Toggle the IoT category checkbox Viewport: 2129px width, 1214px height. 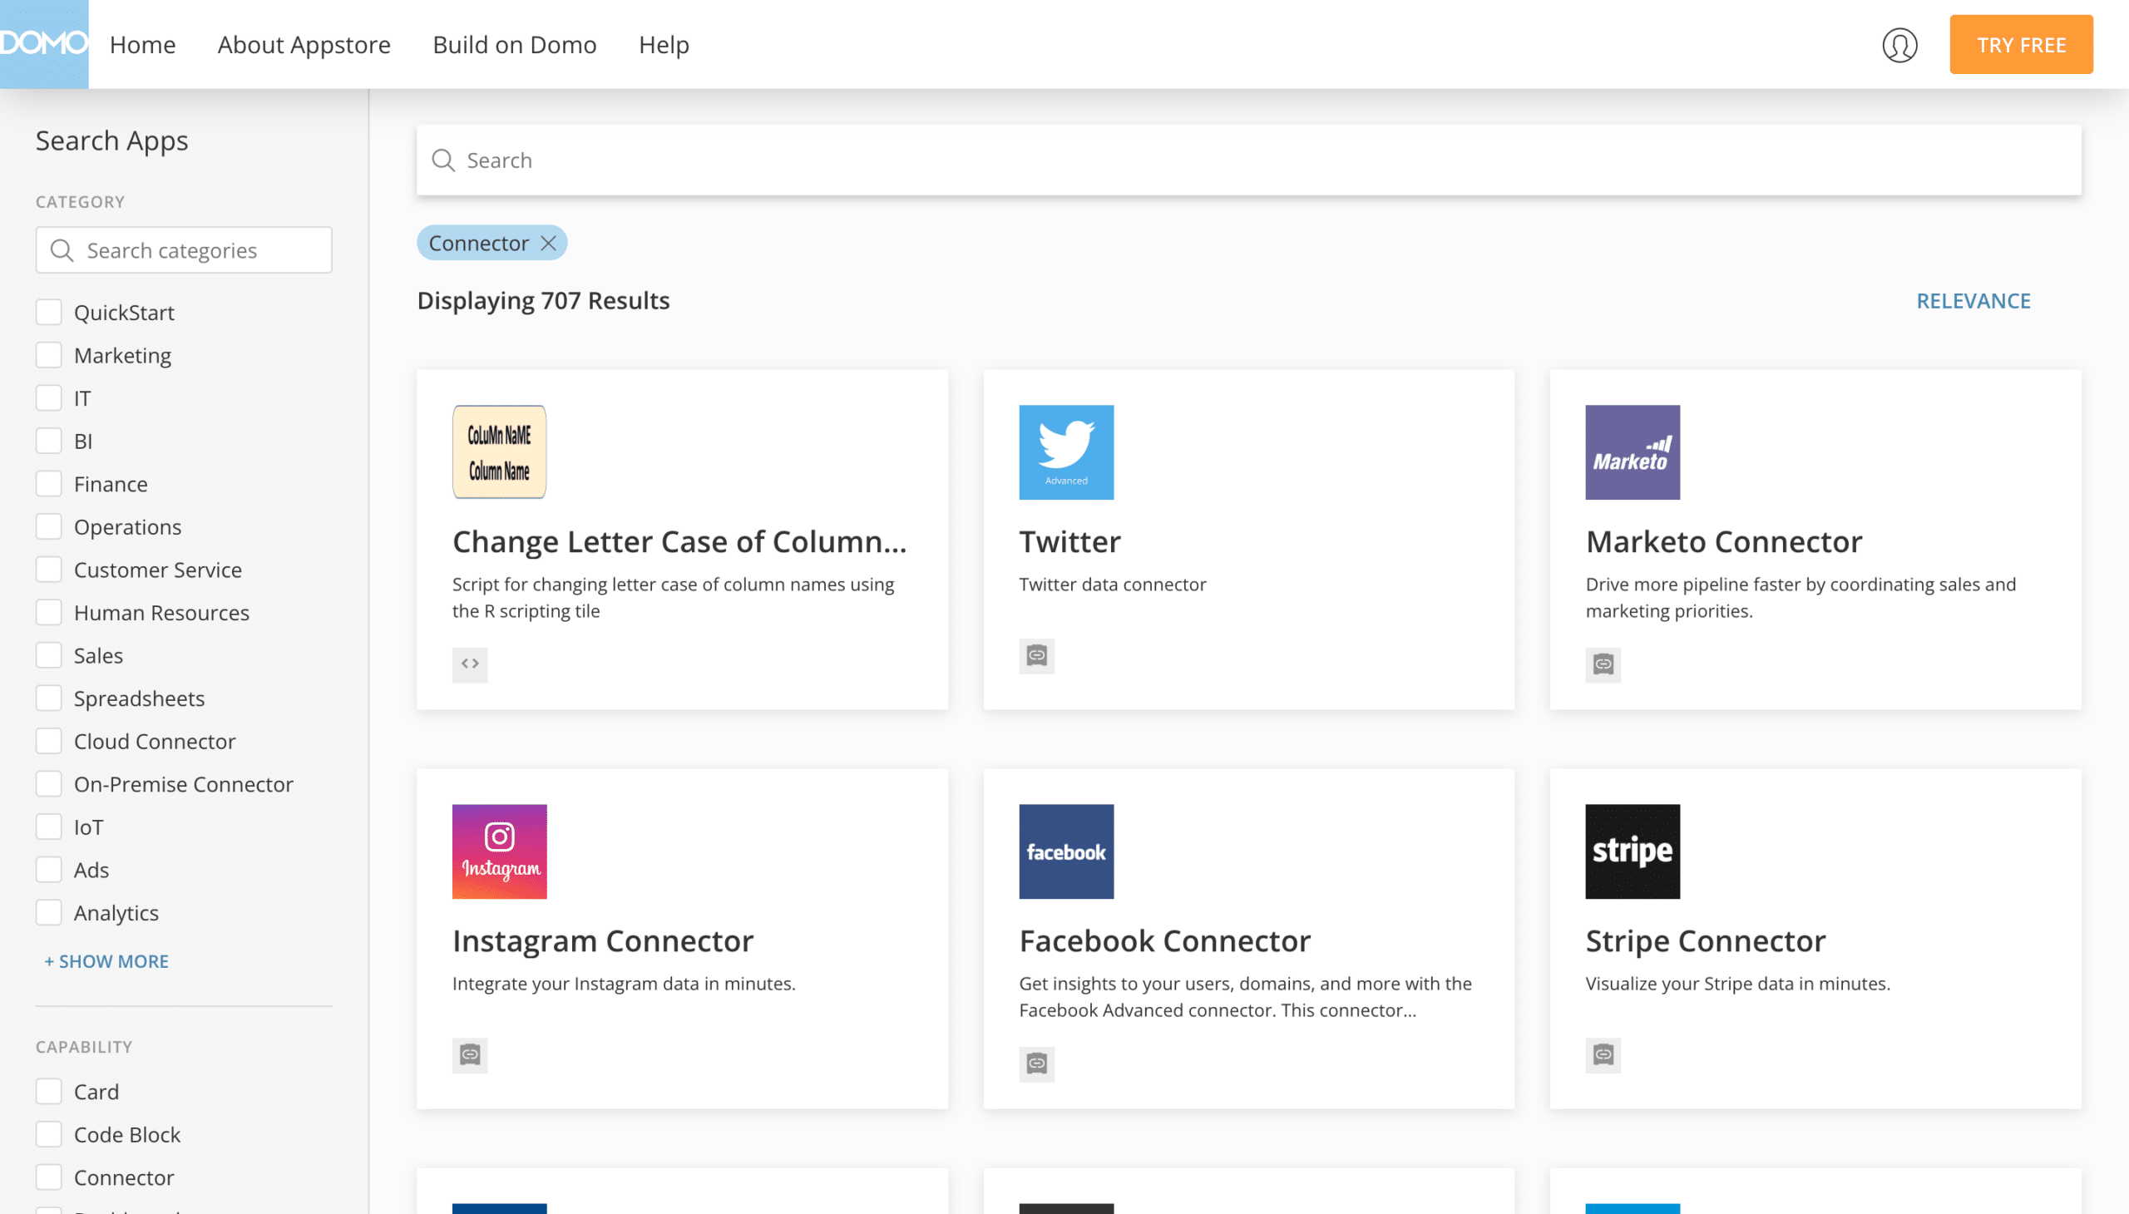point(48,827)
